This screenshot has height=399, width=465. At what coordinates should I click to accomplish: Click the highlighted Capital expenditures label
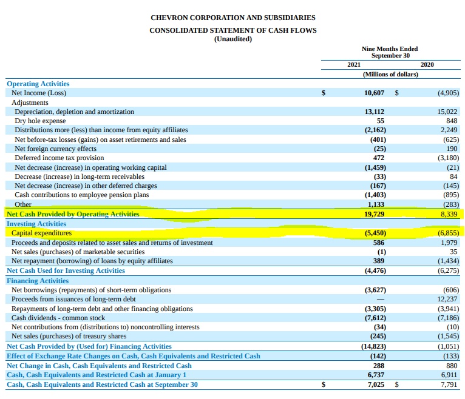(41, 233)
